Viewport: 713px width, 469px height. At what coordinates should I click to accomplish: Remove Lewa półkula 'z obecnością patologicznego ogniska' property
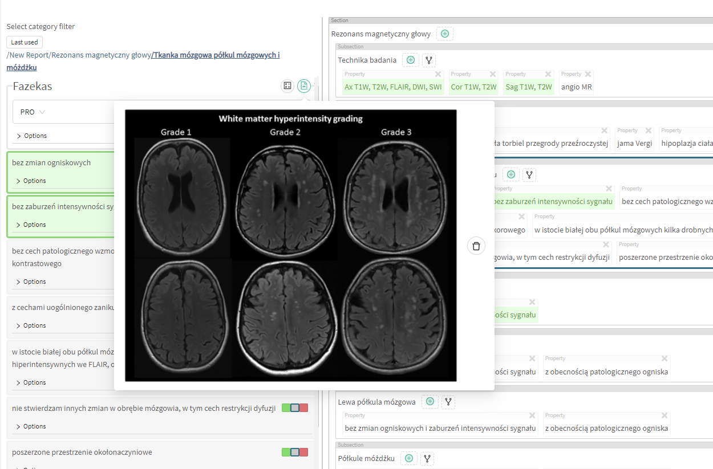click(665, 415)
